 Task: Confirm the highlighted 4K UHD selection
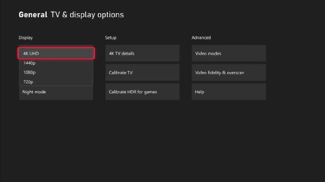pyautogui.click(x=56, y=53)
